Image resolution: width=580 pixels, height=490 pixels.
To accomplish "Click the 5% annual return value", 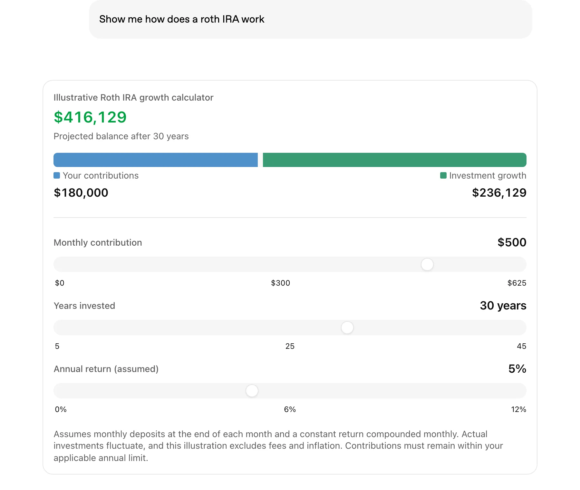I will pos(517,369).
